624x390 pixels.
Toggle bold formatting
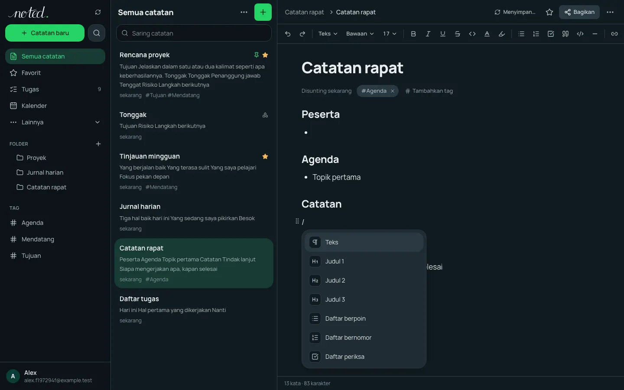click(x=413, y=34)
